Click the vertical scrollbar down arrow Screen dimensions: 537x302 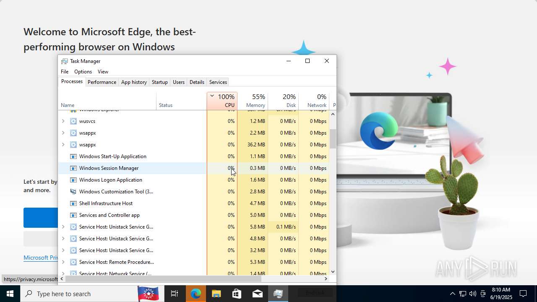pos(333,272)
